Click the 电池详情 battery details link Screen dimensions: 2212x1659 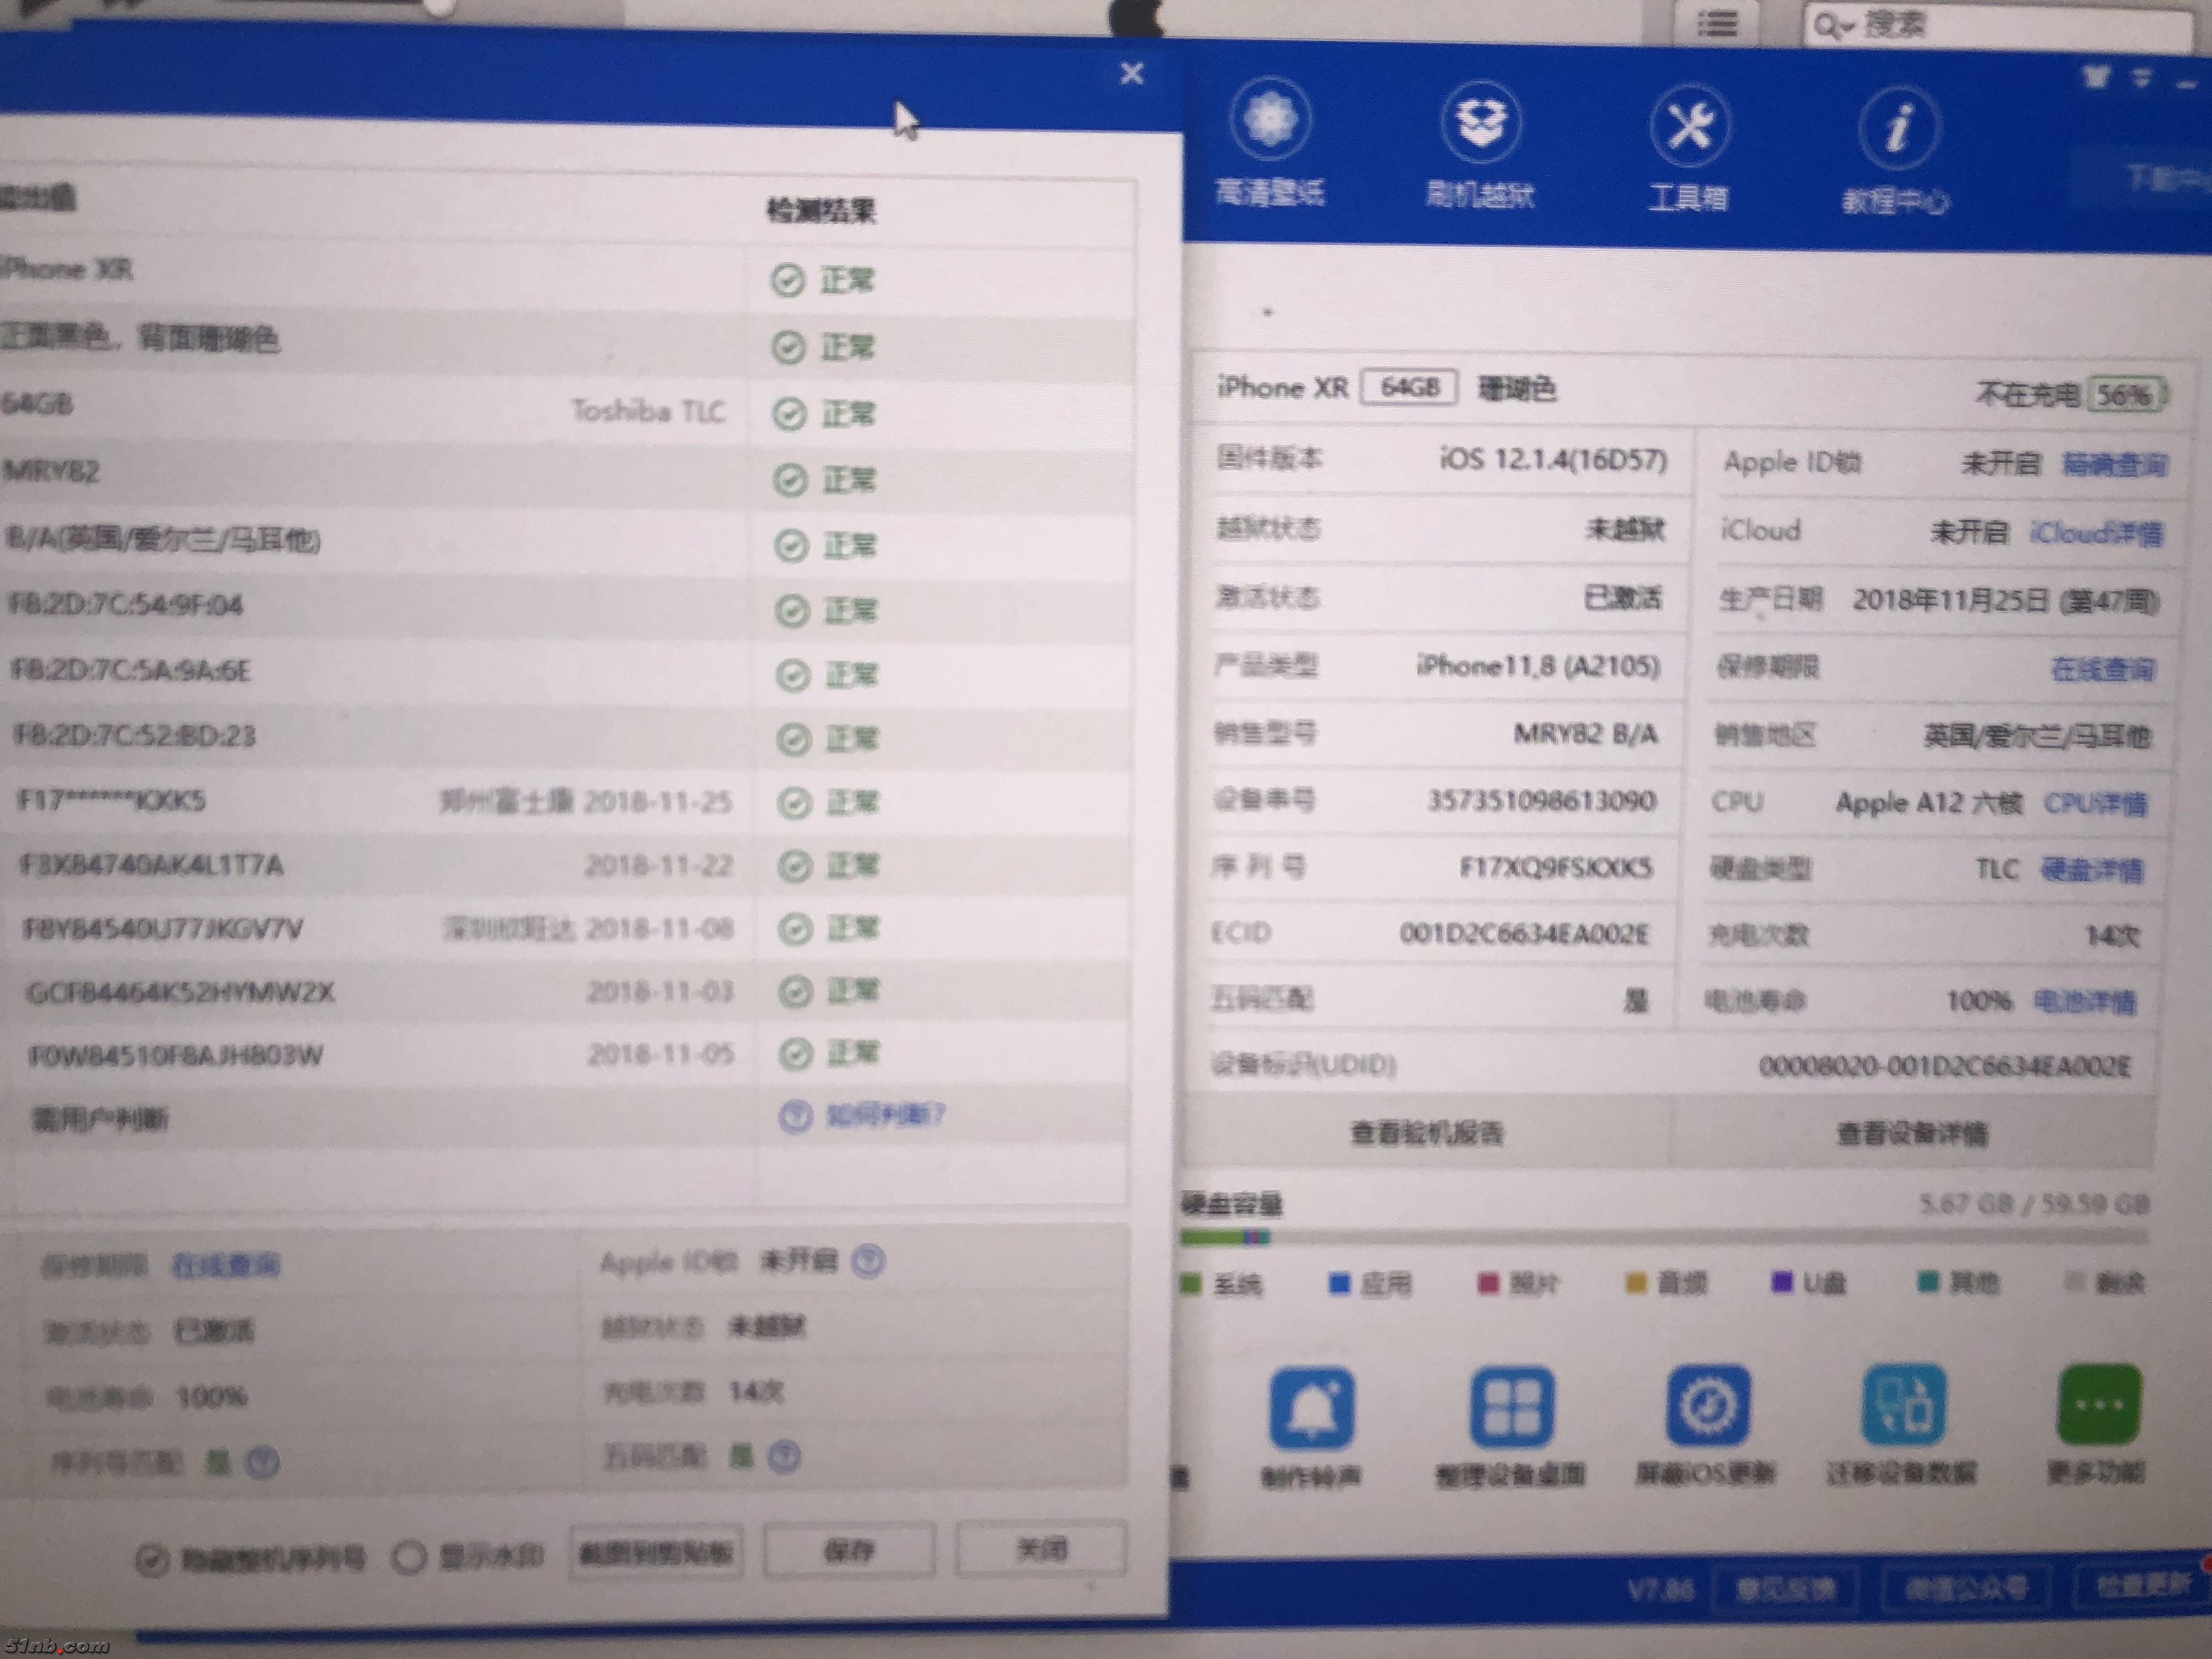coord(2085,1001)
